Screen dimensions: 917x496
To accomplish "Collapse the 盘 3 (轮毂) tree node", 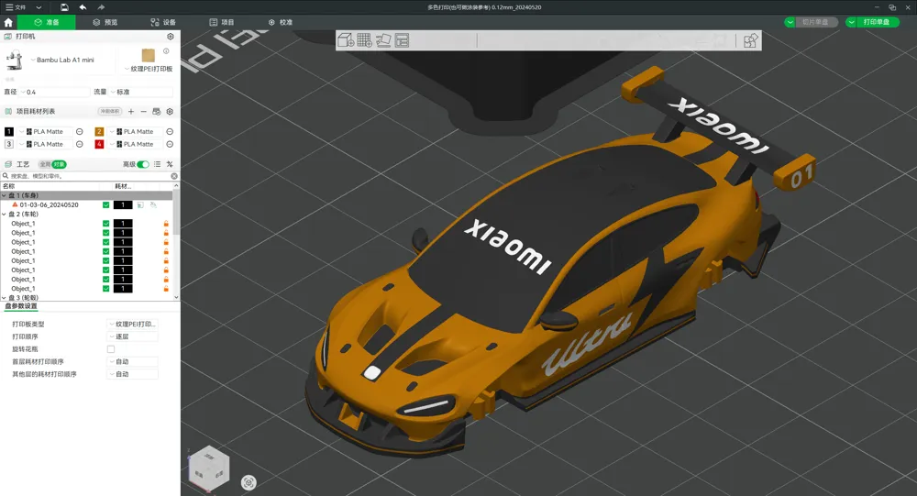I will pyautogui.click(x=4, y=298).
